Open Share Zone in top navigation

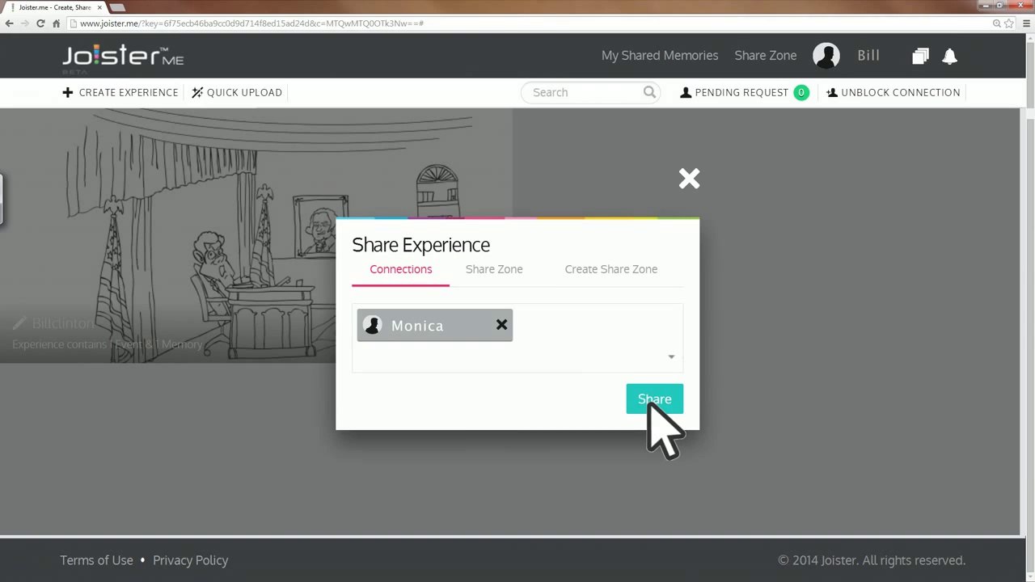(766, 55)
